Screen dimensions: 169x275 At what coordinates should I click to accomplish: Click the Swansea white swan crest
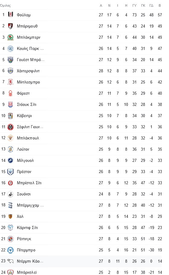pyautogui.click(x=11, y=194)
